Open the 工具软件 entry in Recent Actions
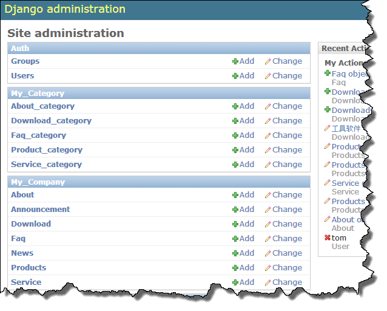Screen dimensions: 387x311 pyautogui.click(x=346, y=128)
